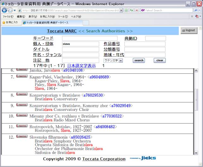
Task: Open the 表示(V) menu
Action: [x=33, y=17]
